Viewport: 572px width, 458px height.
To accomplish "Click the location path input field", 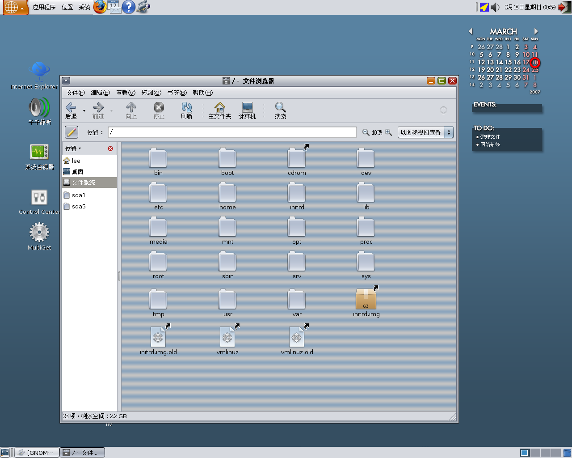I will tap(232, 132).
